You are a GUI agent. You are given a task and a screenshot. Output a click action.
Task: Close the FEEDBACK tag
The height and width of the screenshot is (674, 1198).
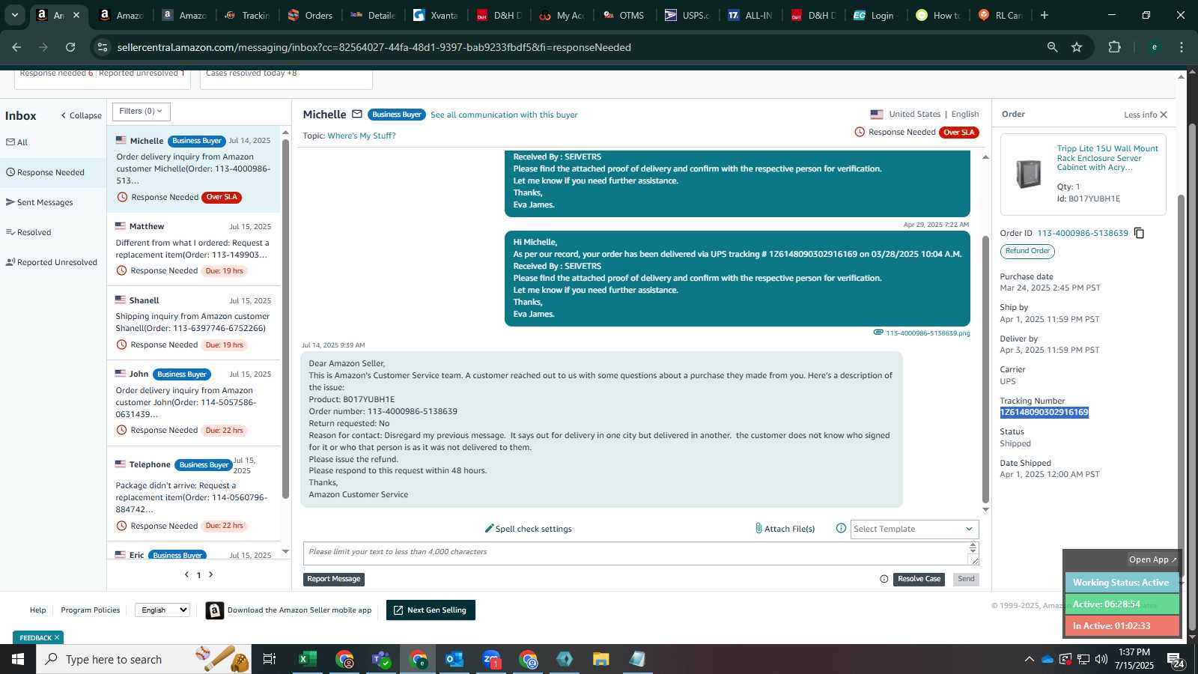click(57, 637)
